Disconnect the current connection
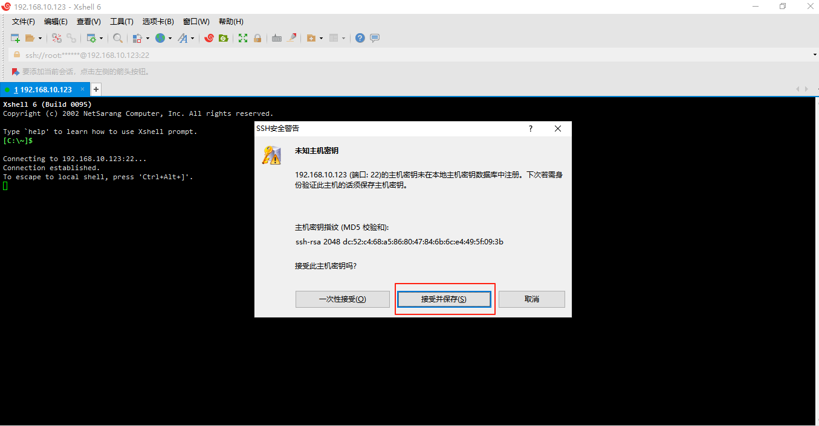This screenshot has width=819, height=426. coord(58,38)
